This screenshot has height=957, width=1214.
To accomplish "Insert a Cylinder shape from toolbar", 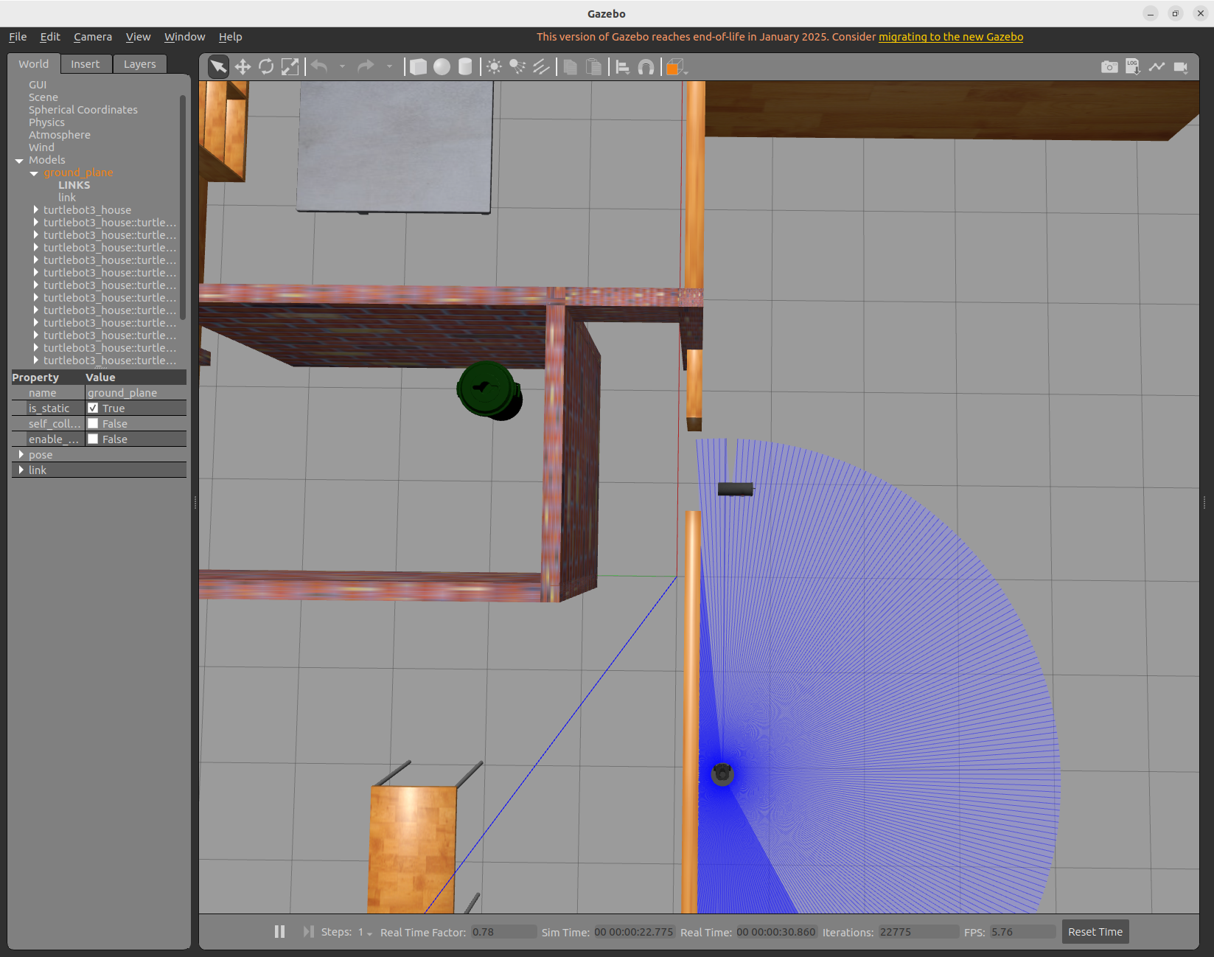I will pyautogui.click(x=465, y=67).
